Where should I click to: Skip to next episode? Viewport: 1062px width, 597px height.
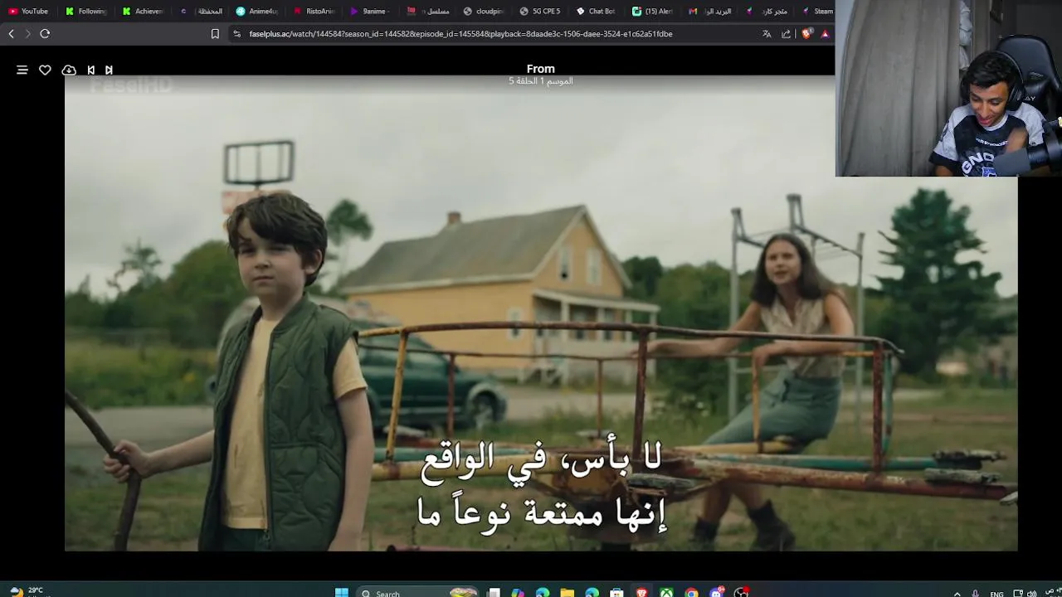point(109,70)
